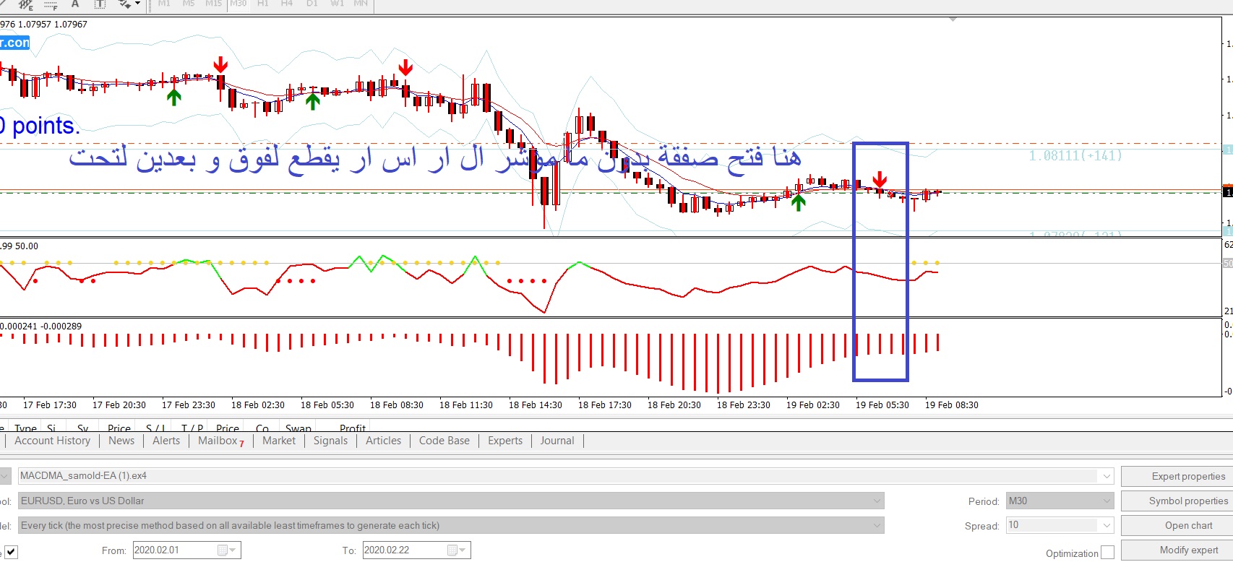Expand the Spread dropdown
Screen dimensions: 1233x562
pyautogui.click(x=1105, y=526)
